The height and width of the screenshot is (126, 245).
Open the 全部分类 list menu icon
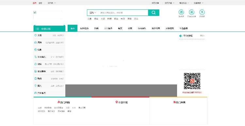pos(37,29)
